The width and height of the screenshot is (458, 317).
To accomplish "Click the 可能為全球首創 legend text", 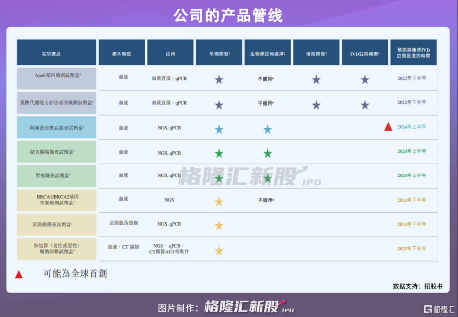I will [75, 274].
